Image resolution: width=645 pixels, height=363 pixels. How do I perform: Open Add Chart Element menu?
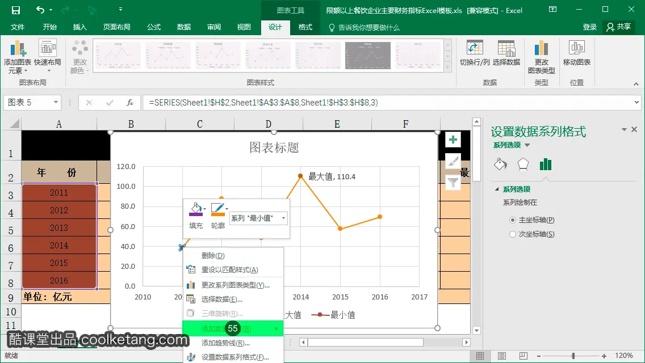pyautogui.click(x=18, y=57)
